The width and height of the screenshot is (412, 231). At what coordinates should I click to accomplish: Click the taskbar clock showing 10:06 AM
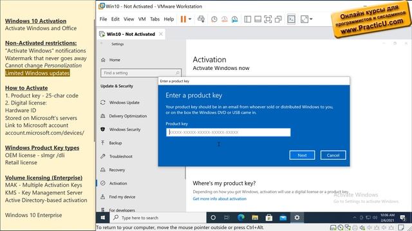coord(388,218)
